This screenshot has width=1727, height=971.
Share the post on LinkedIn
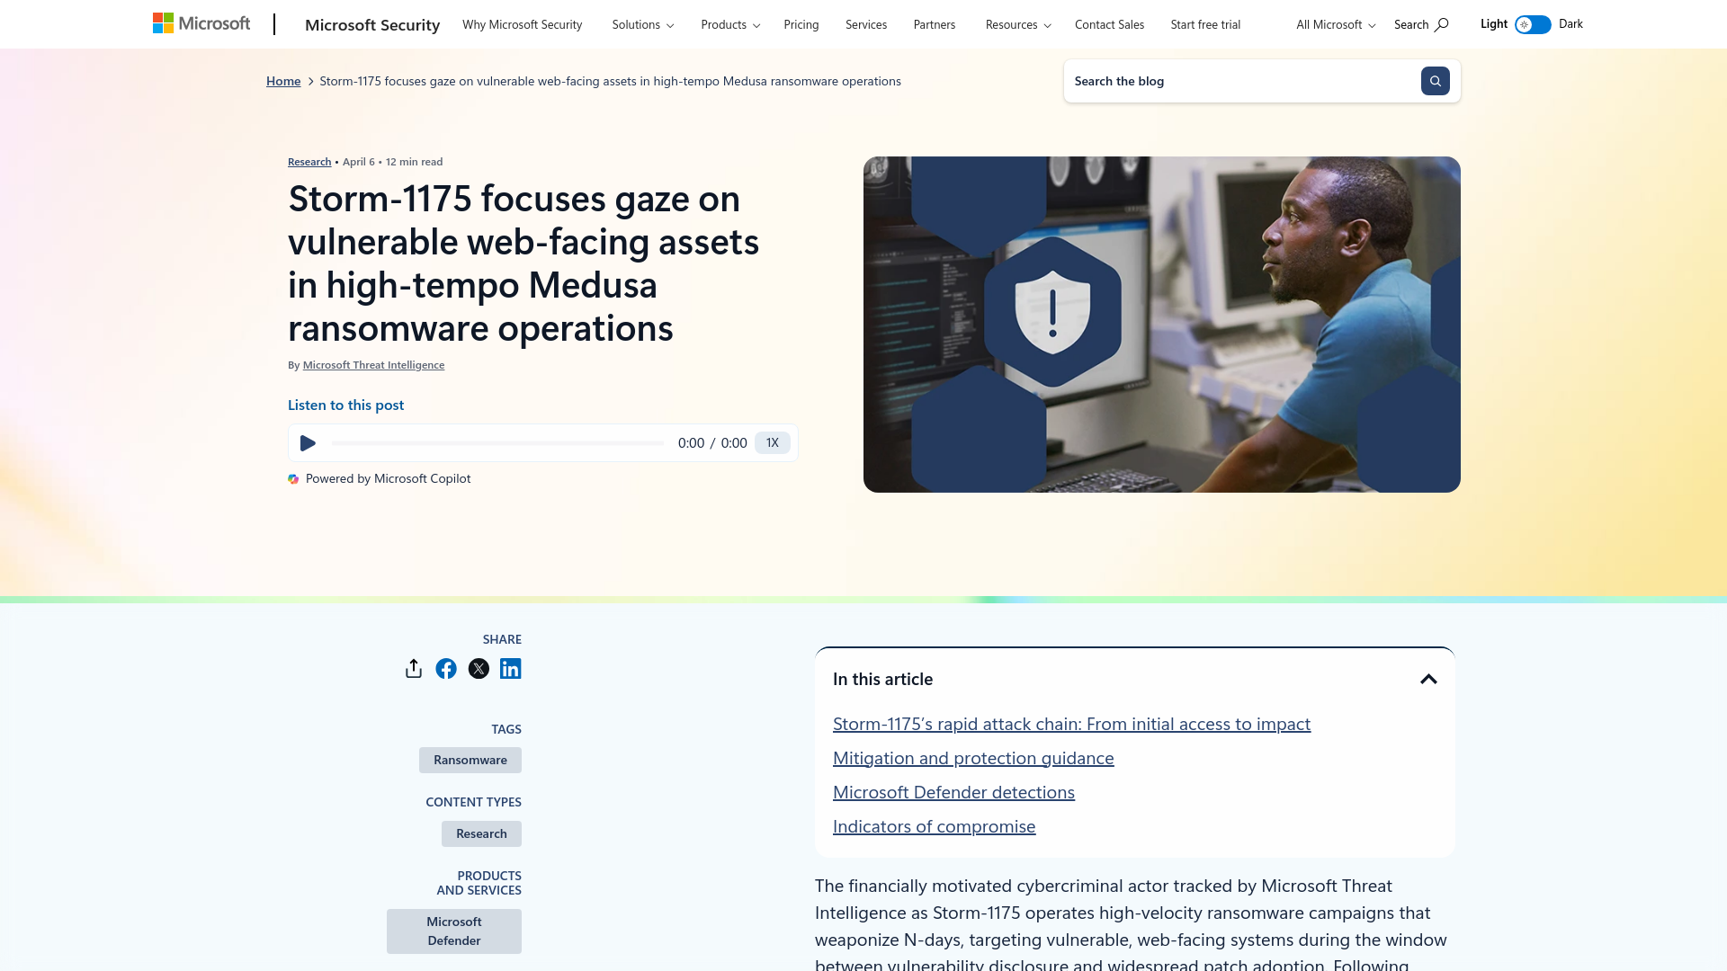(x=510, y=668)
